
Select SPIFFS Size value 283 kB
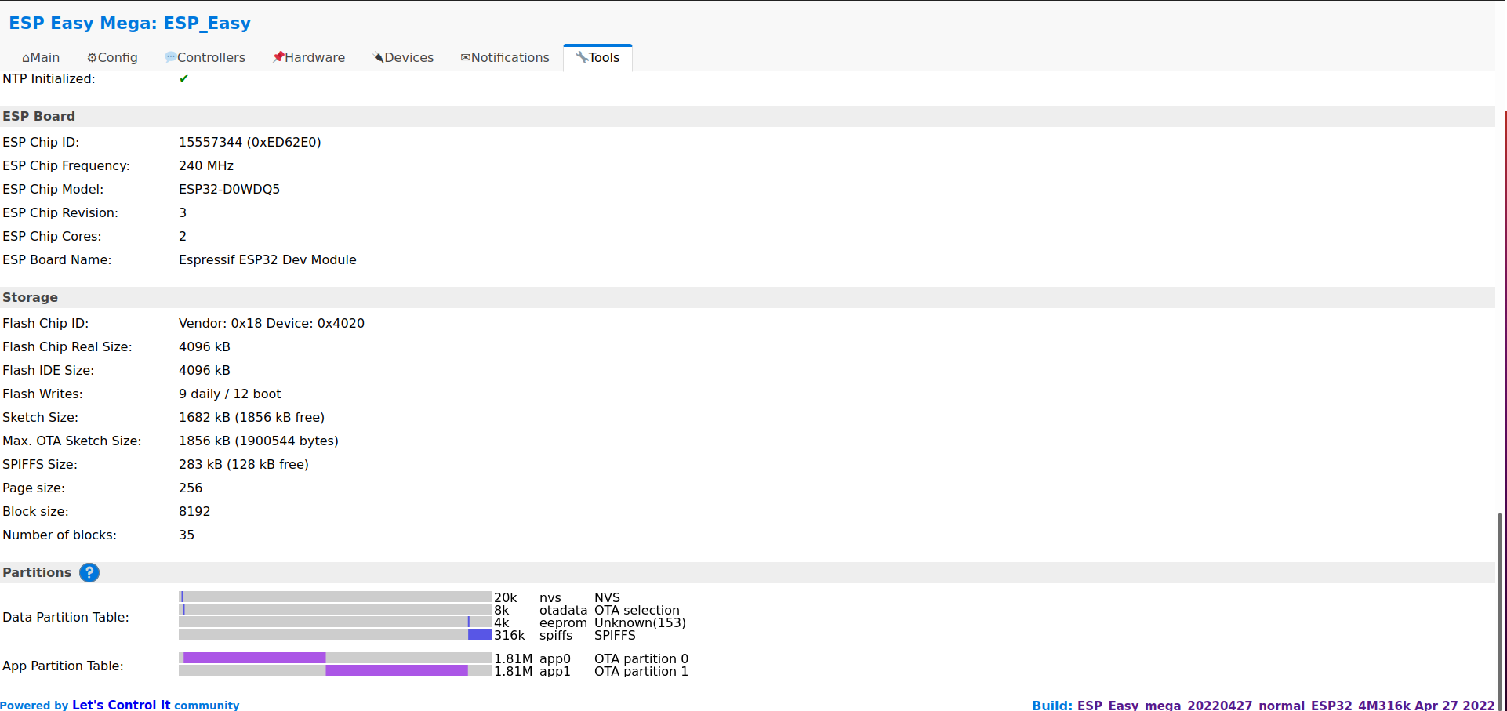(244, 465)
